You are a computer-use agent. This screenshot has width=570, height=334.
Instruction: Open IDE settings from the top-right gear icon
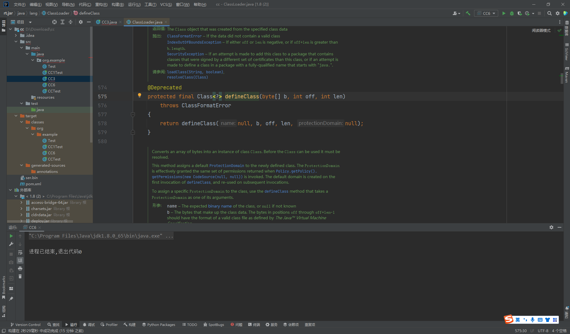pyautogui.click(x=558, y=13)
